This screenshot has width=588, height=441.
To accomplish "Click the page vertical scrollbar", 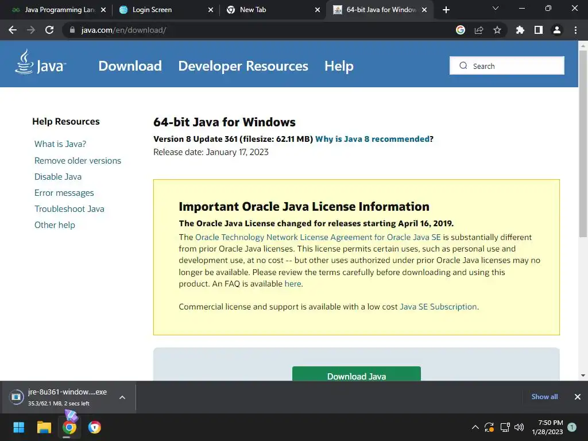I will [583, 144].
